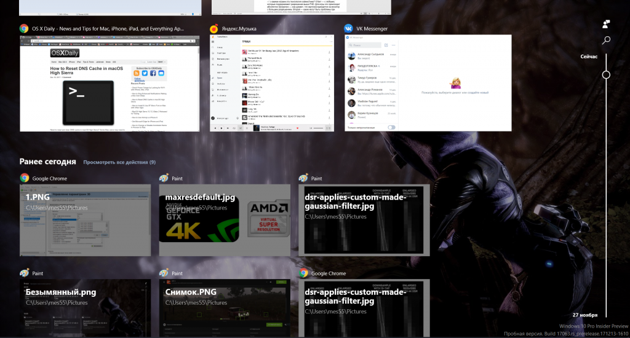Click the Facebook icon in OSXDaily subscribe box
Image resolution: width=630 pixels, height=338 pixels.
153,73
